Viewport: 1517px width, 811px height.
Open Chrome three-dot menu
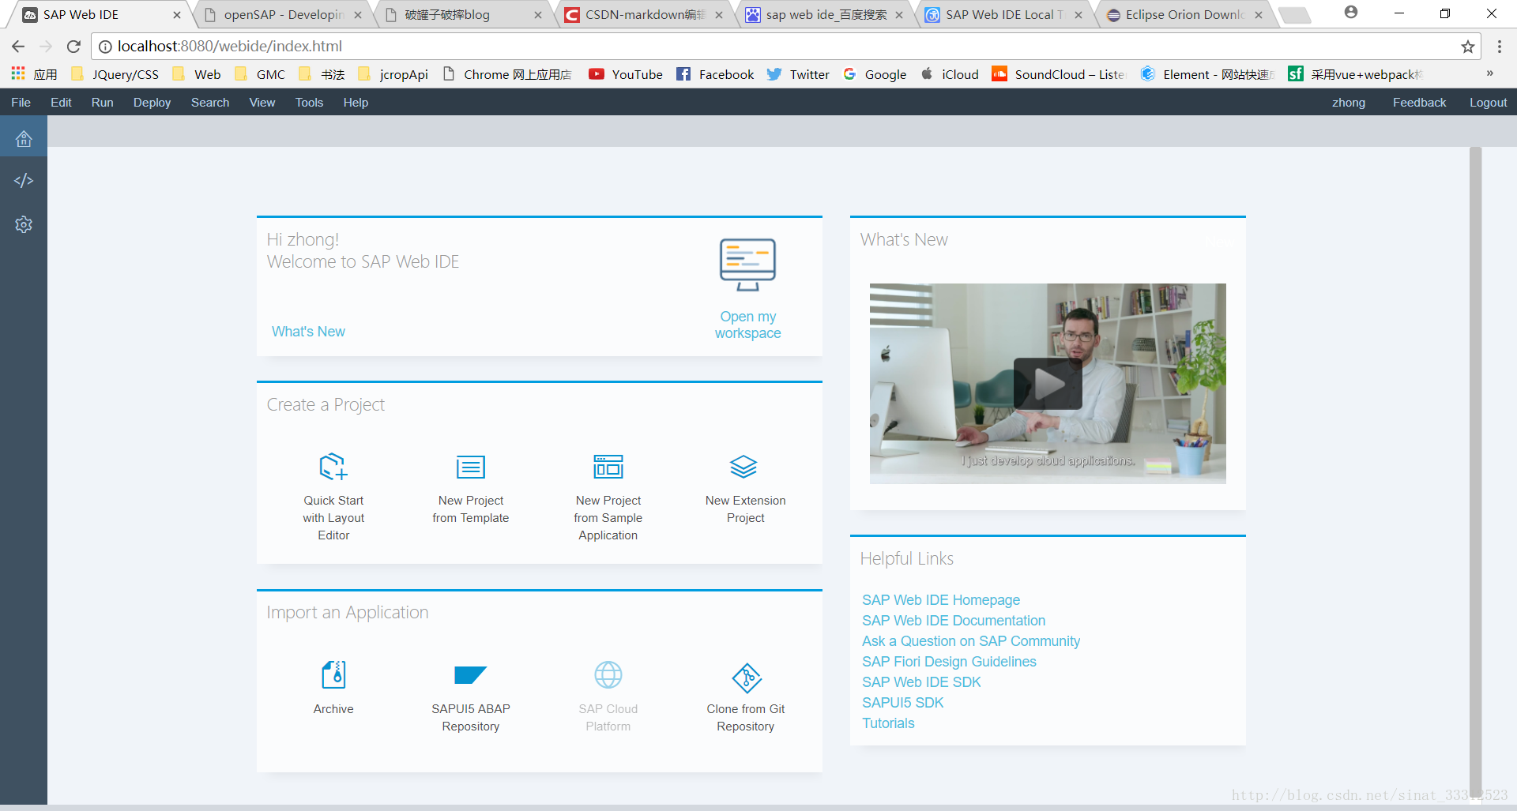coord(1499,47)
